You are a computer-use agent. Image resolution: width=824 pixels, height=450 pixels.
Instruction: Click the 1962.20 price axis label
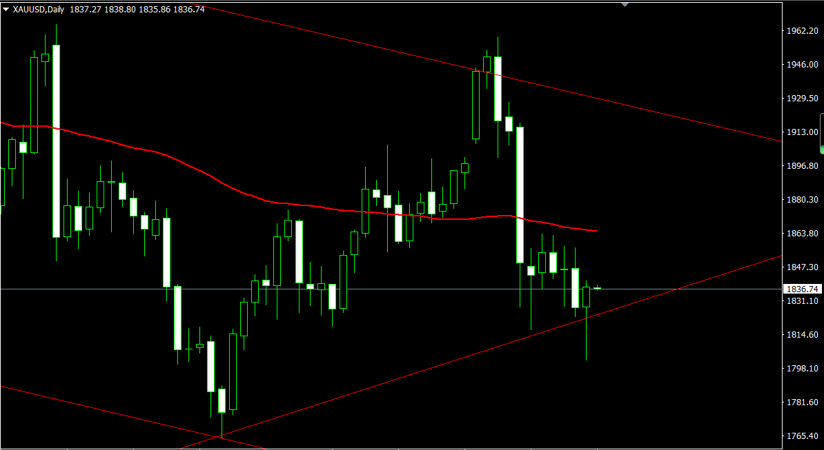802,31
